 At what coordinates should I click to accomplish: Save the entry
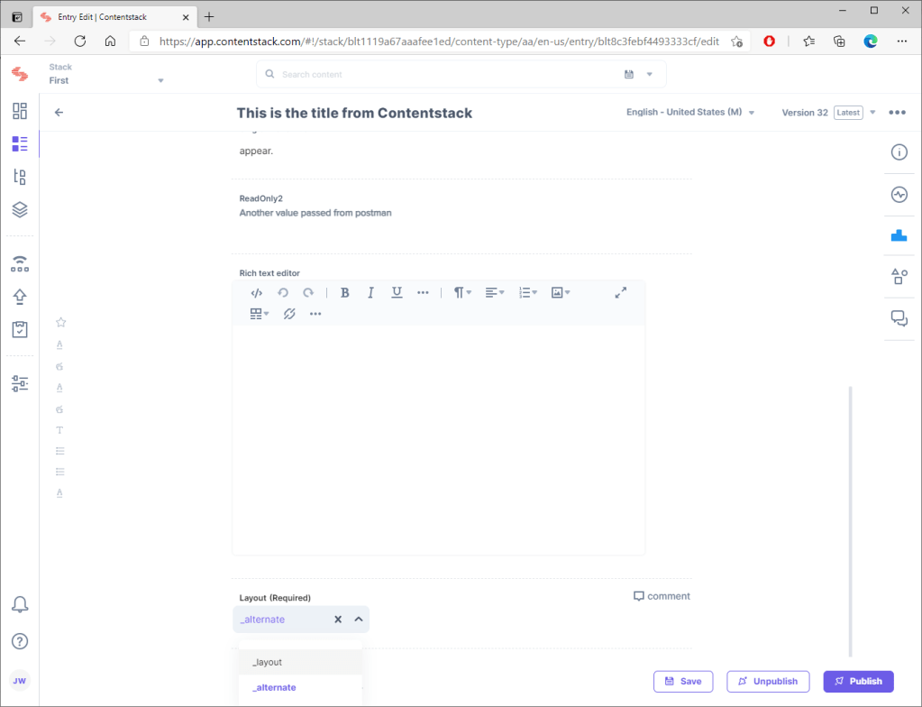pos(683,681)
